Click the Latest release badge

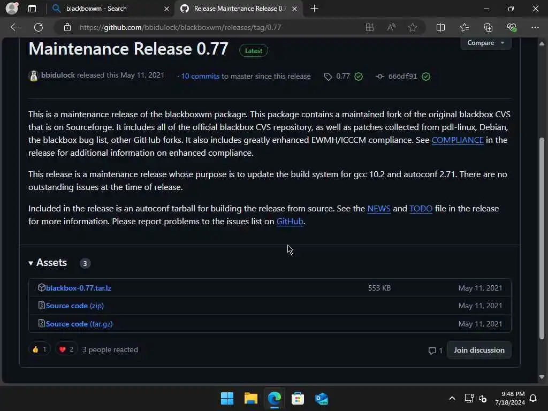(253, 51)
